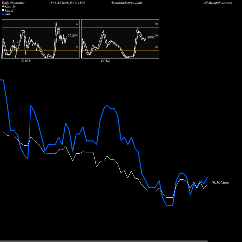Viewport: 242px width, 242px height.
Task: Select the FAST stochastic chart label
Action: 26,61
